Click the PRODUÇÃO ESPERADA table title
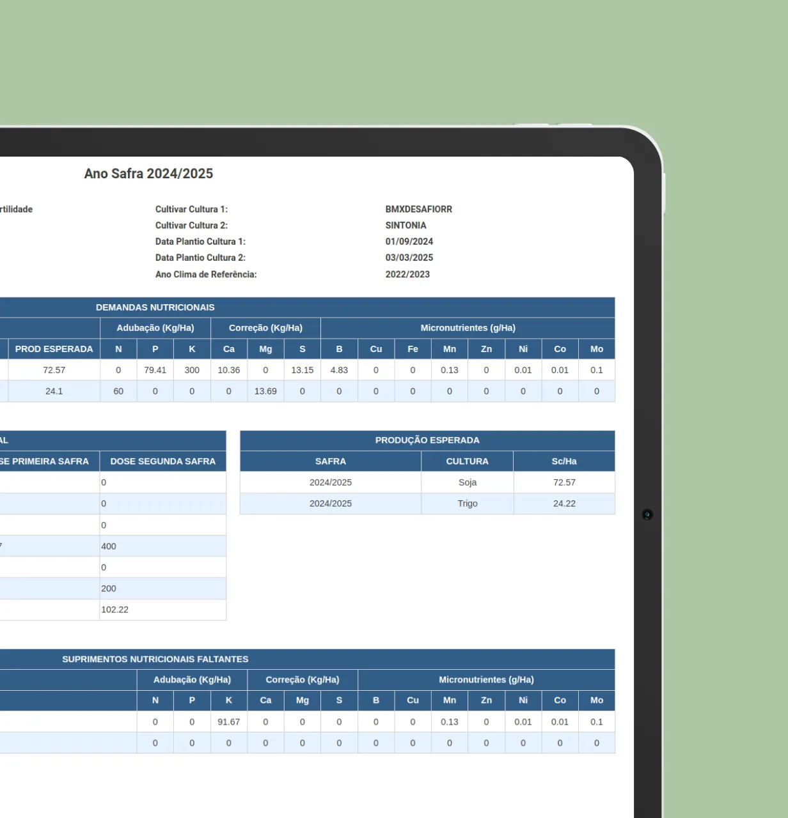788x818 pixels. coord(427,440)
